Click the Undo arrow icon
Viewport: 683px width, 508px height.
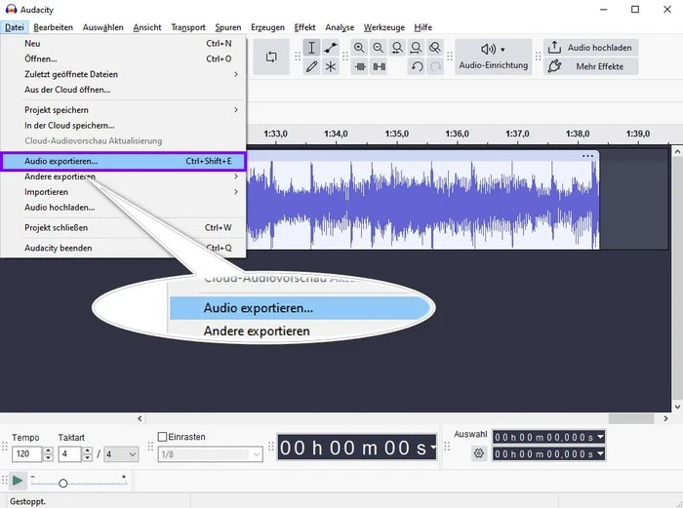(417, 66)
